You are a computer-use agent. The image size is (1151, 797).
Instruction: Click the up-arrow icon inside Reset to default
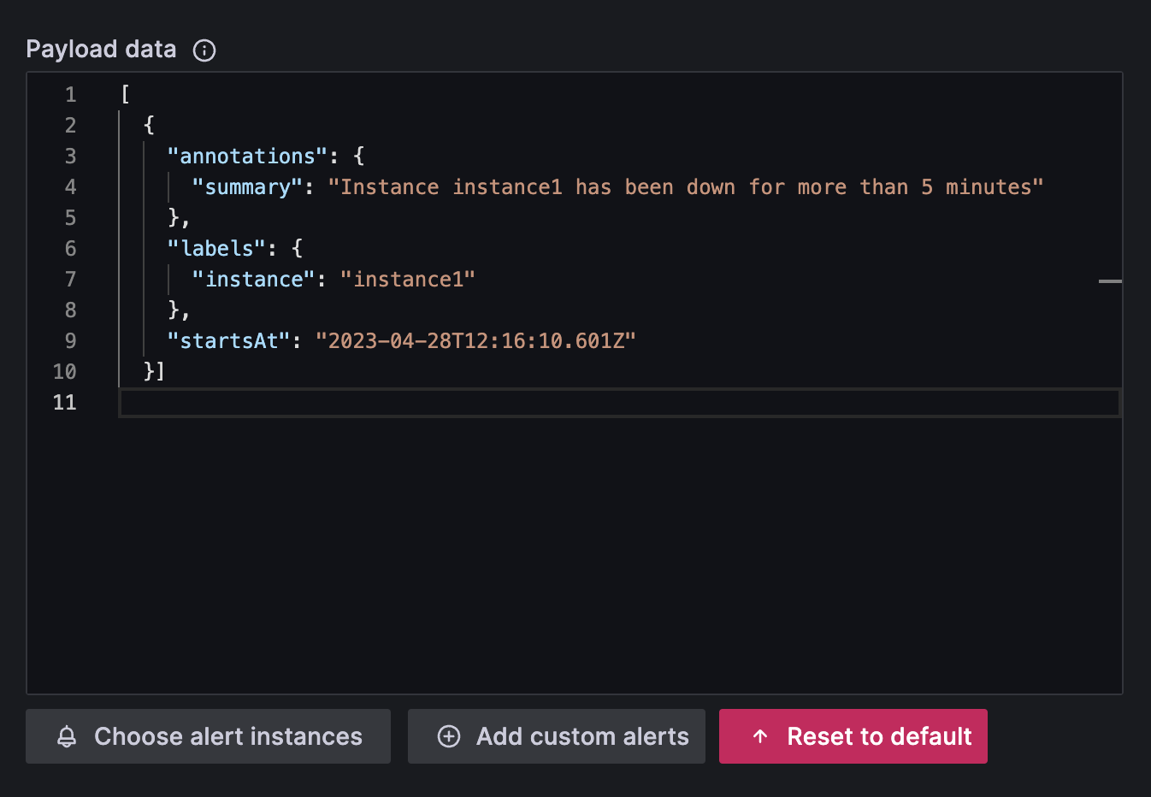point(760,736)
